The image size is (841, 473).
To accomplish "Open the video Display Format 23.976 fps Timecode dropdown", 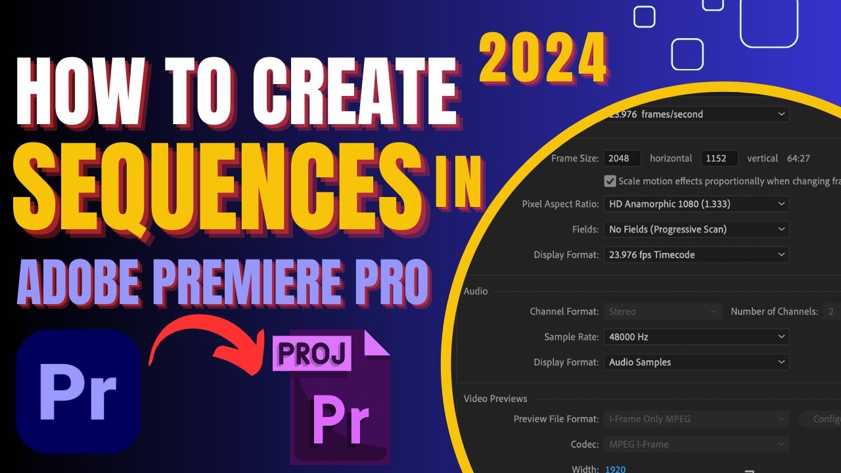I will click(696, 254).
